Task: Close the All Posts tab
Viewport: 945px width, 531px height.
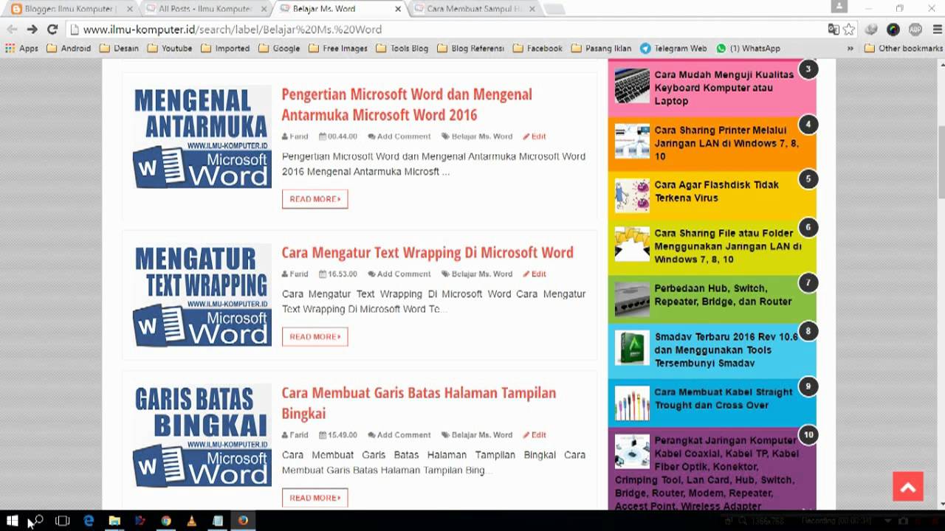Action: pos(265,9)
